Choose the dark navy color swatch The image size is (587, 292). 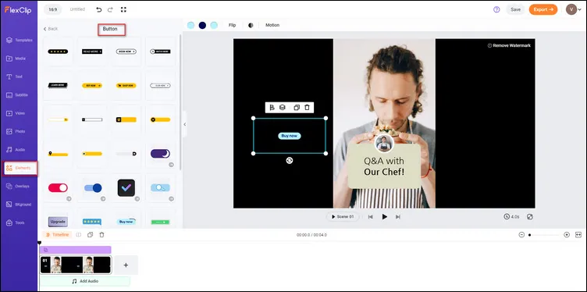[202, 25]
